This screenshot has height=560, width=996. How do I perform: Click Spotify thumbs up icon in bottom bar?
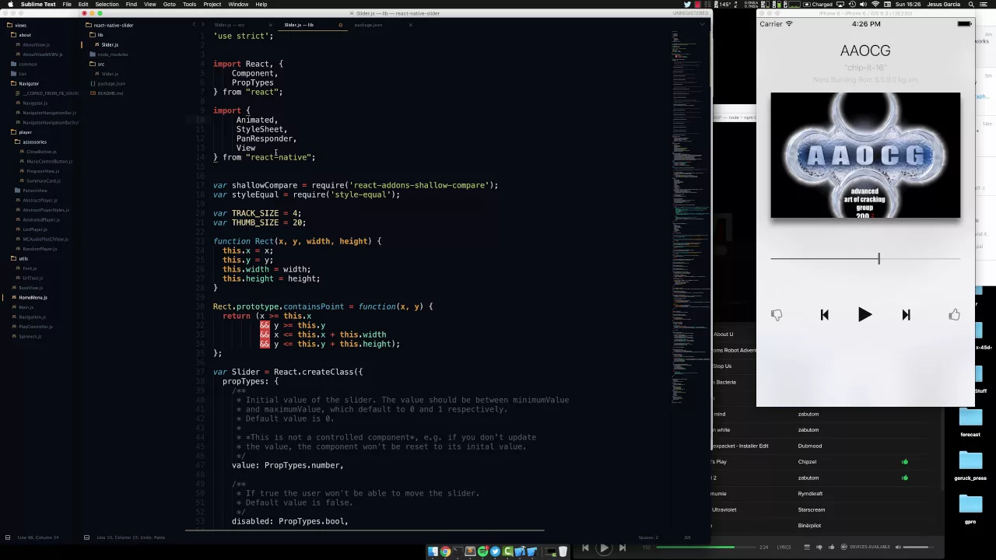(x=832, y=548)
